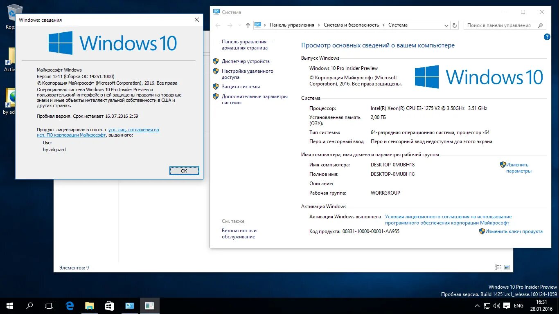The image size is (559, 314).
Task: Click the forward navigation arrow in Система
Action: tap(230, 25)
